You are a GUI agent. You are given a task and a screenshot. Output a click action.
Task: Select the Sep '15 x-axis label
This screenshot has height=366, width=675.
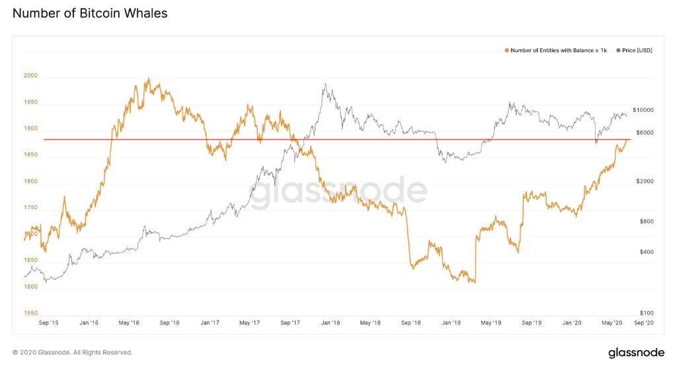(48, 322)
